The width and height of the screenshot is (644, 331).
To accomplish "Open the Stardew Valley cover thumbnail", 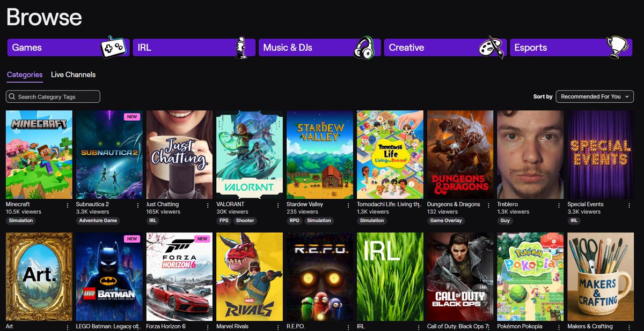I will [x=320, y=155].
